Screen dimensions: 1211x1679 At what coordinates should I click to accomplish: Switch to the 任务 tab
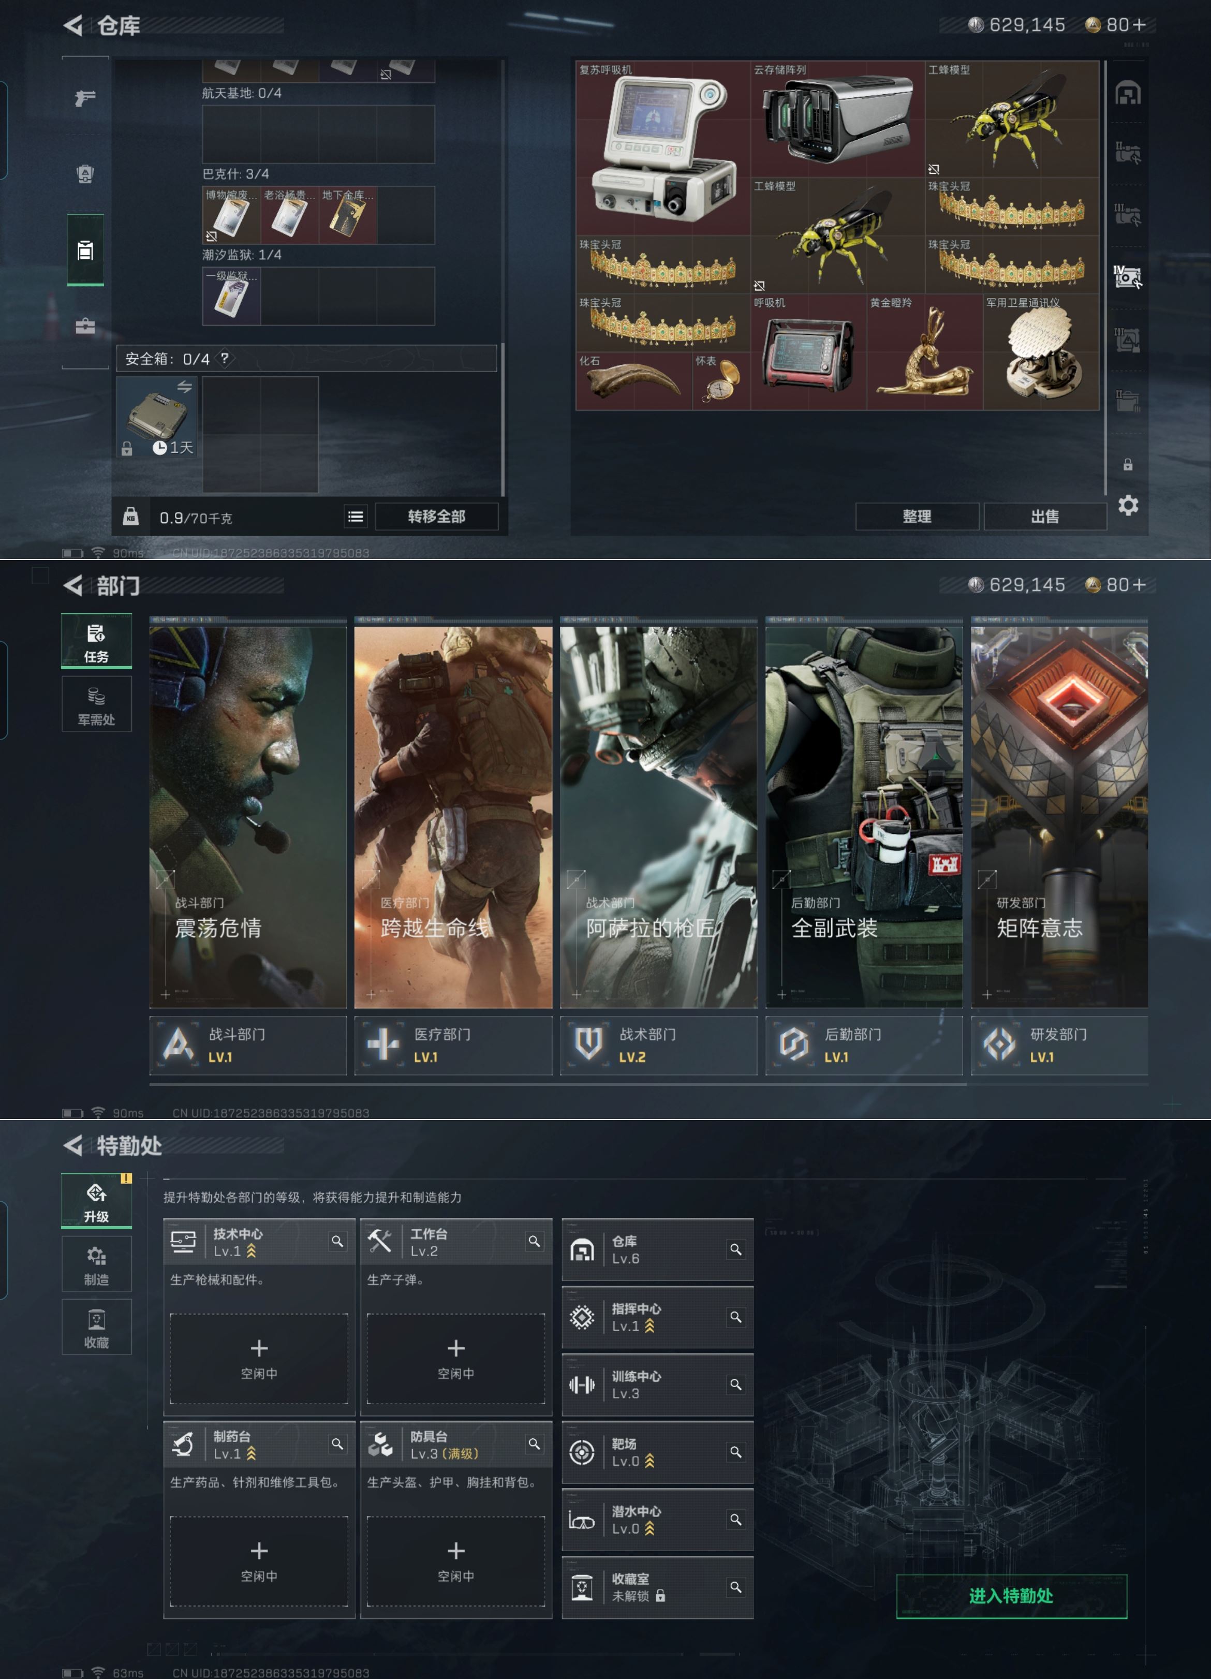tap(96, 642)
